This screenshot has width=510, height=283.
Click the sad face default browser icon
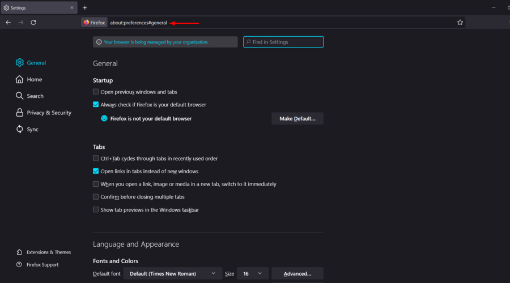104,119
